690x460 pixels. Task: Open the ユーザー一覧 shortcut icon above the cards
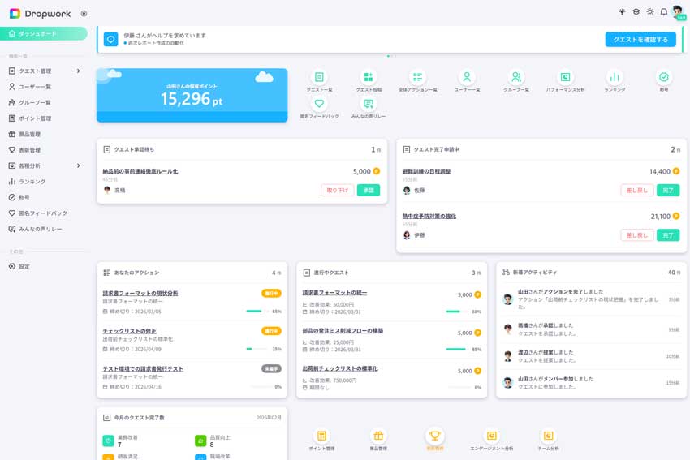467,77
